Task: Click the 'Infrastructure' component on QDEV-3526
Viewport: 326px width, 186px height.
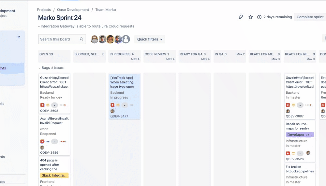Action: pyautogui.click(x=296, y=141)
